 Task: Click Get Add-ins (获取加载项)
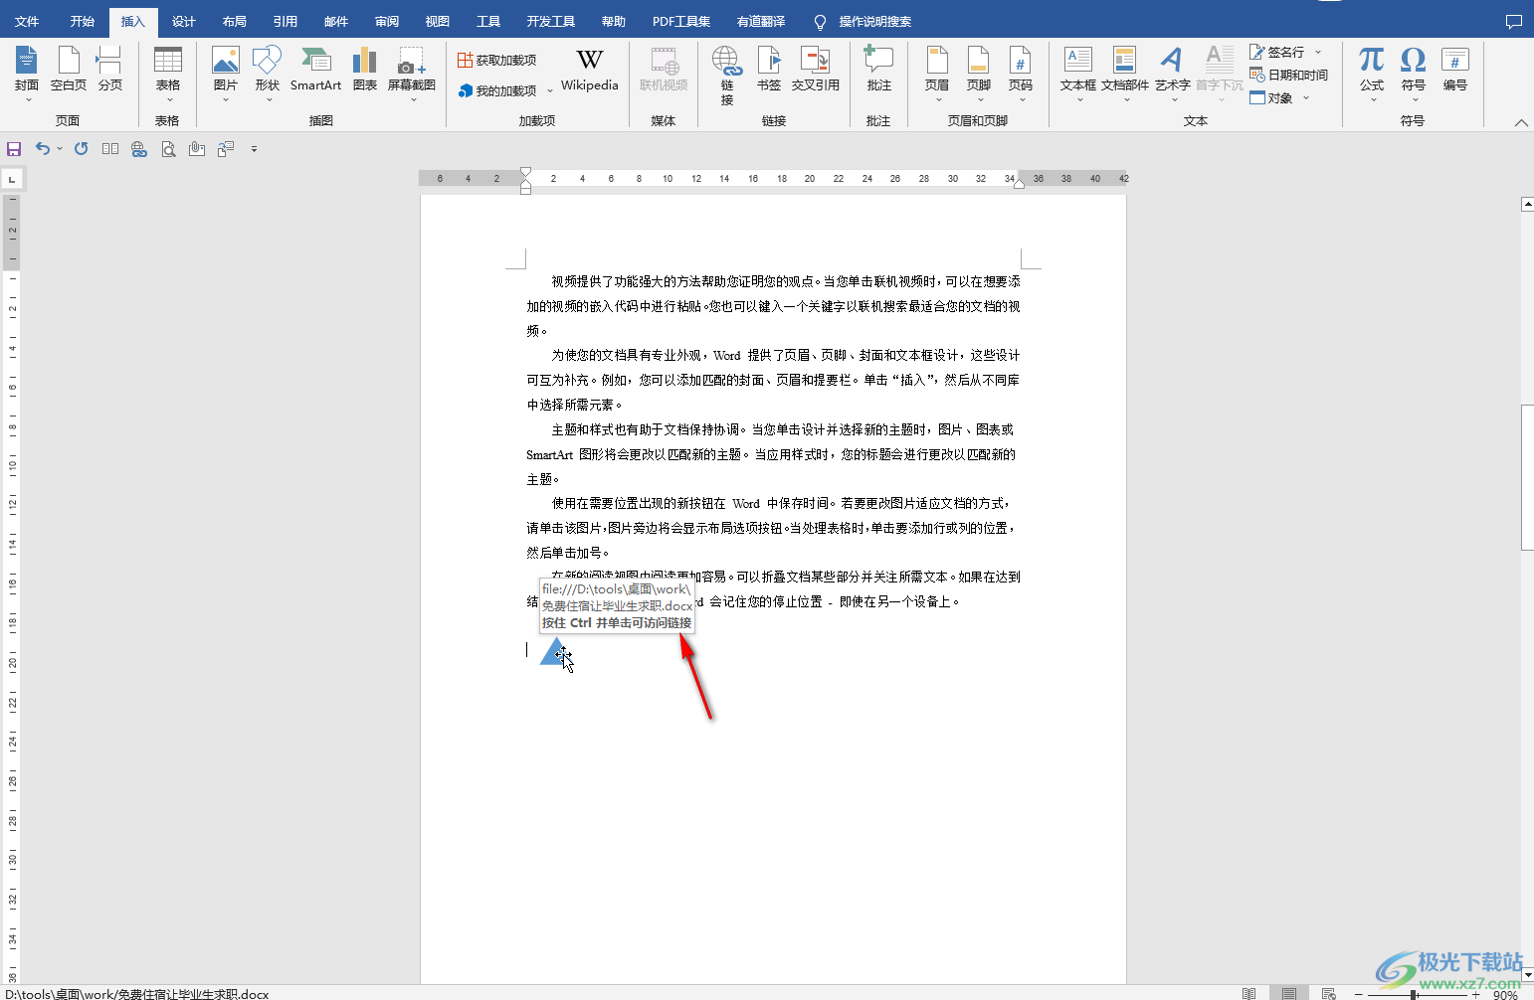(x=496, y=60)
